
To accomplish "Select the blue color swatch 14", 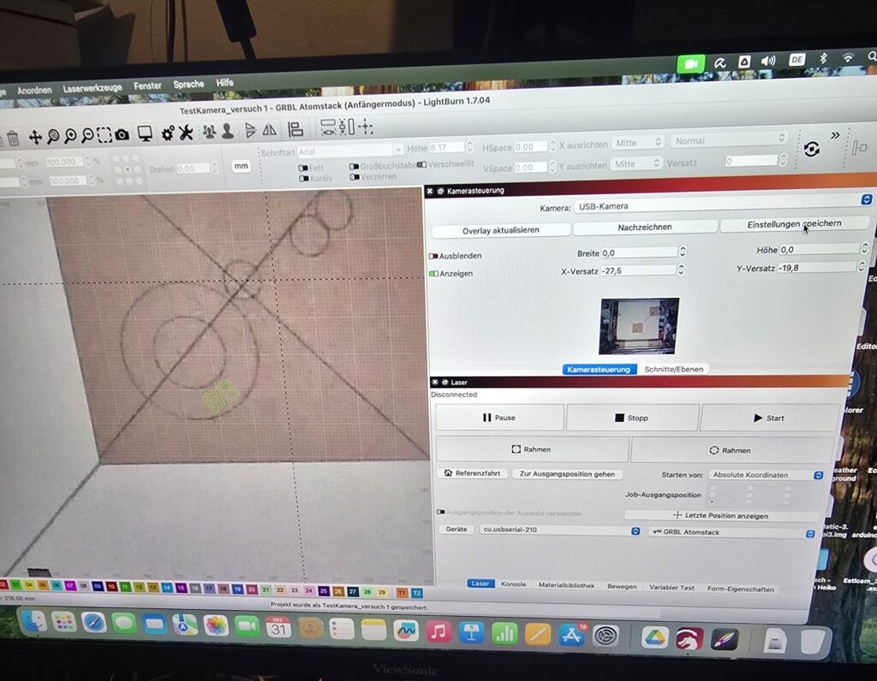I will (x=165, y=589).
